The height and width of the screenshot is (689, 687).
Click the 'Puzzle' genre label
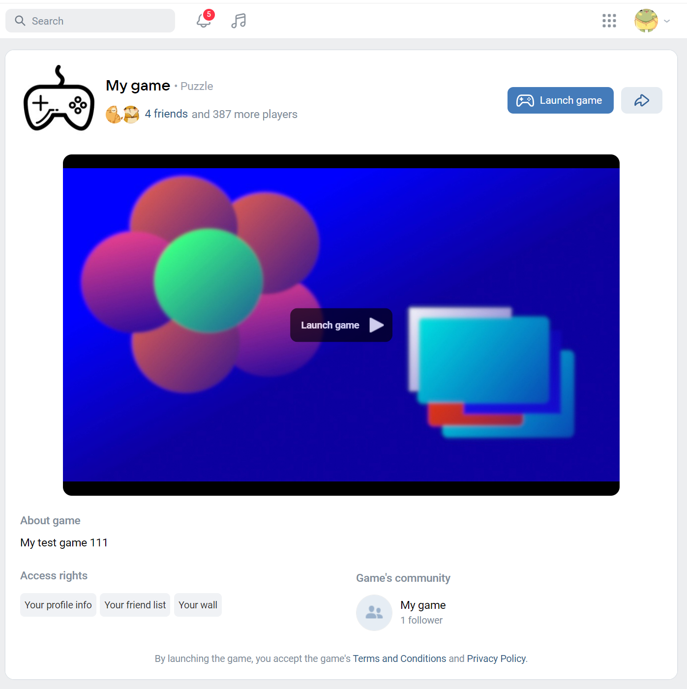click(197, 86)
